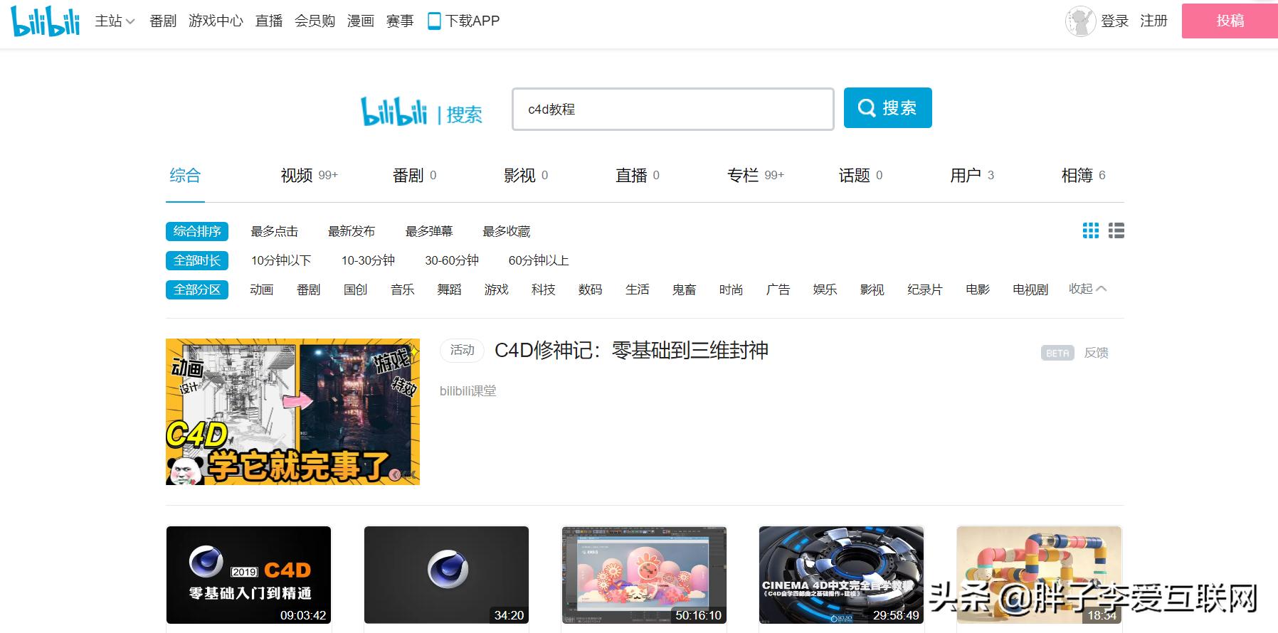Sort results by 最新发布

pyautogui.click(x=352, y=231)
